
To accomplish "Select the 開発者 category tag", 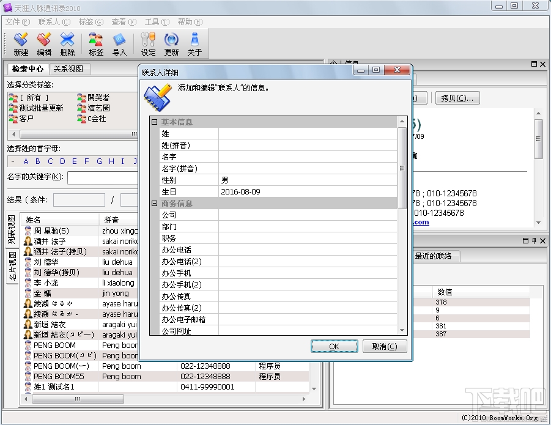I will [94, 97].
